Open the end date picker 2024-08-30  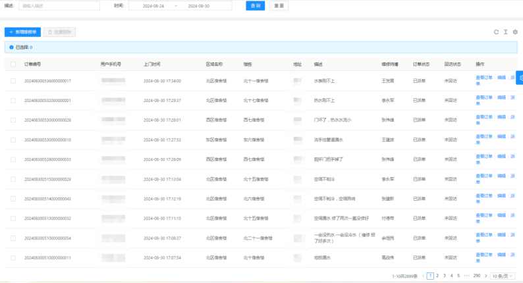pos(198,6)
